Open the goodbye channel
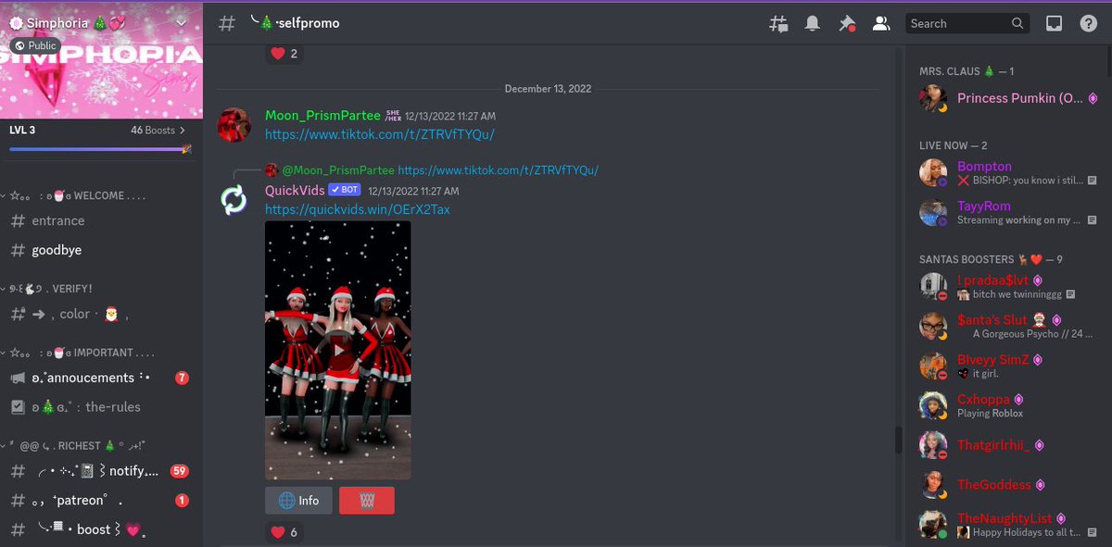Screen dimensions: 1112x547 [x=102, y=250]
